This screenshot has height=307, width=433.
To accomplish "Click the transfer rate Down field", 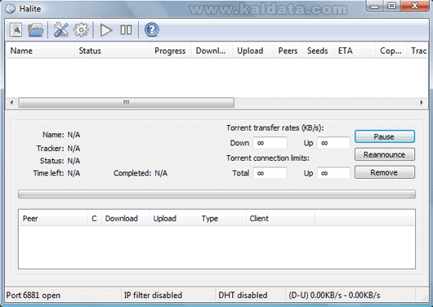I will [270, 143].
